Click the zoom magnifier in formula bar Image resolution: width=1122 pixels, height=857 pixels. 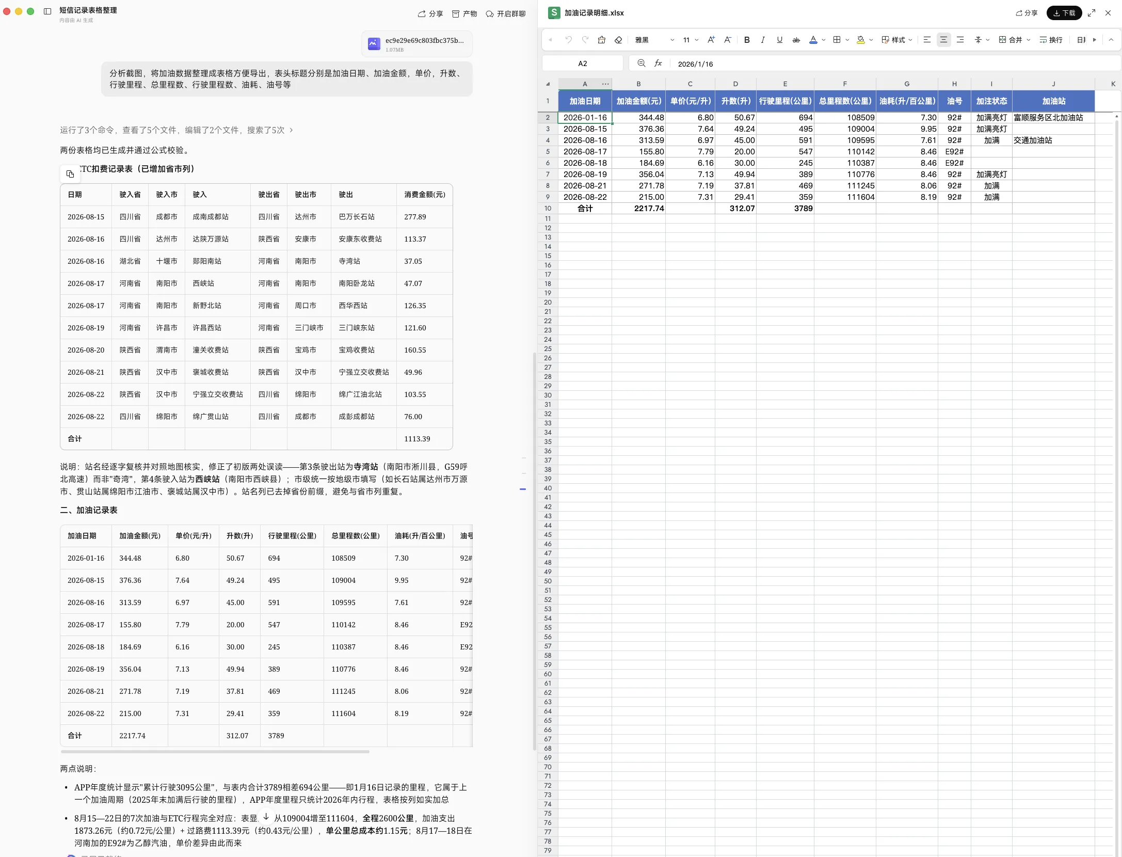(641, 63)
